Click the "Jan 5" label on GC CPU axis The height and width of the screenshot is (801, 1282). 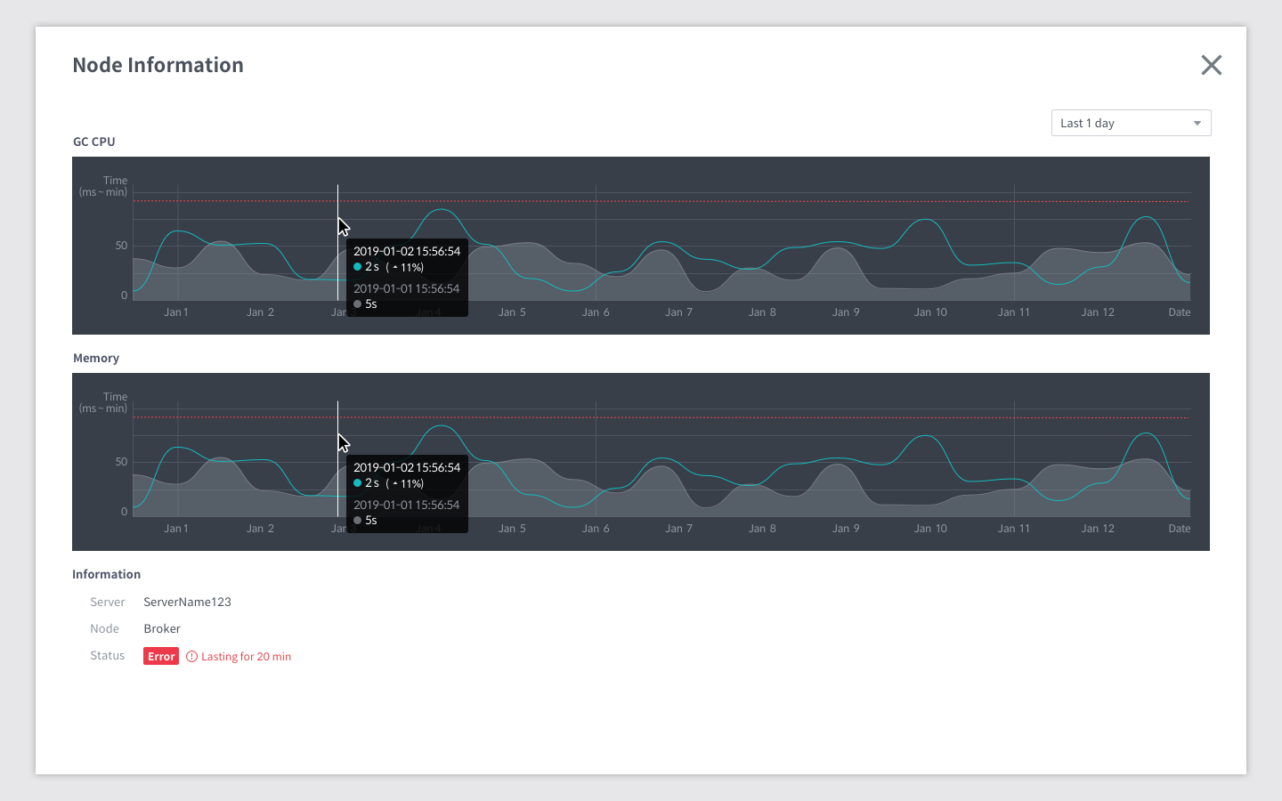click(x=512, y=312)
